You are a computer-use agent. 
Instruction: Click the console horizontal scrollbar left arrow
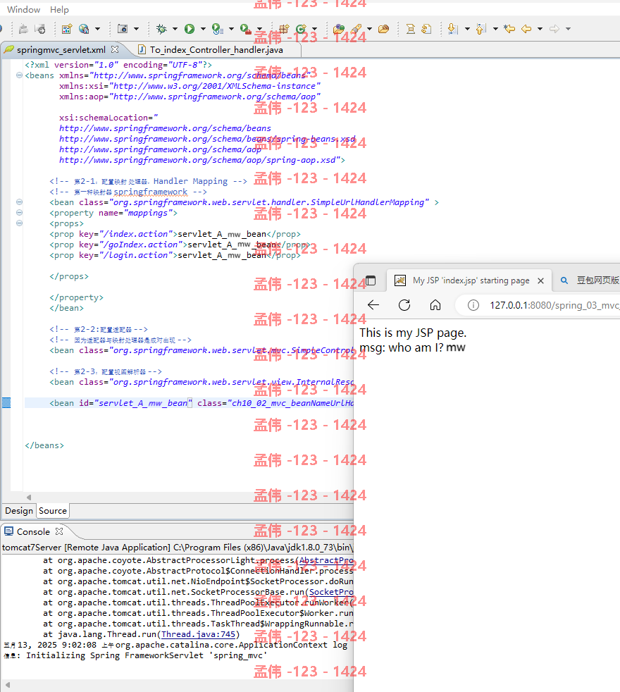pyautogui.click(x=7, y=685)
